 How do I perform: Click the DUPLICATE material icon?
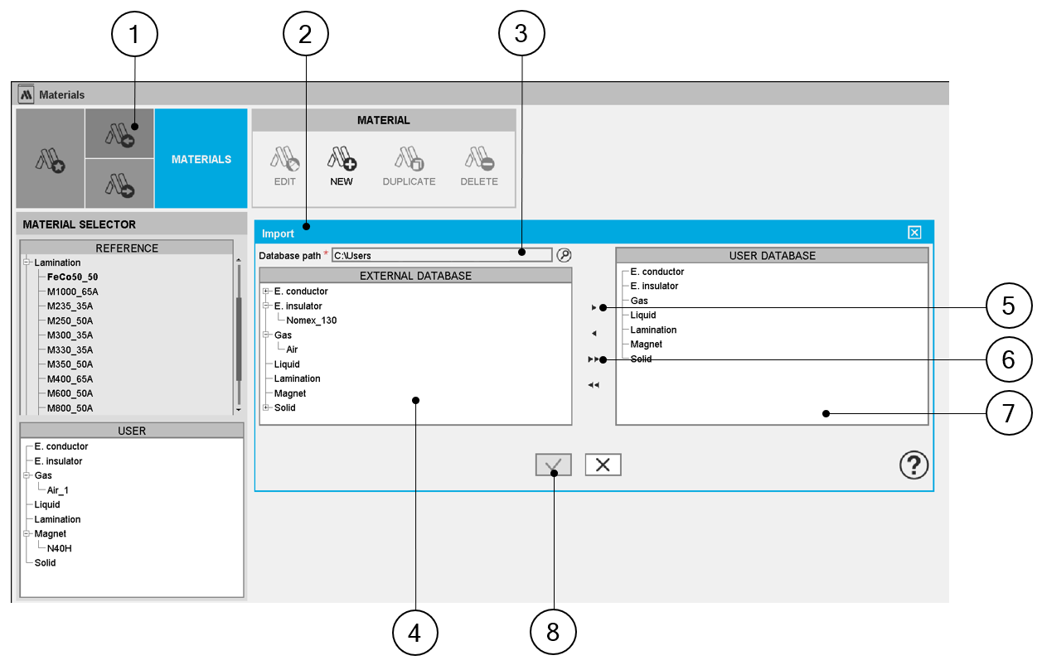pyautogui.click(x=409, y=165)
